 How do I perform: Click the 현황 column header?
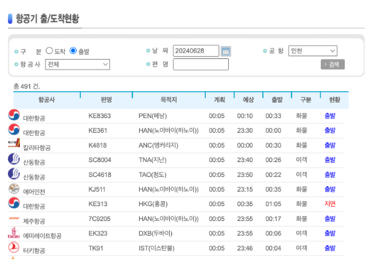pos(334,99)
